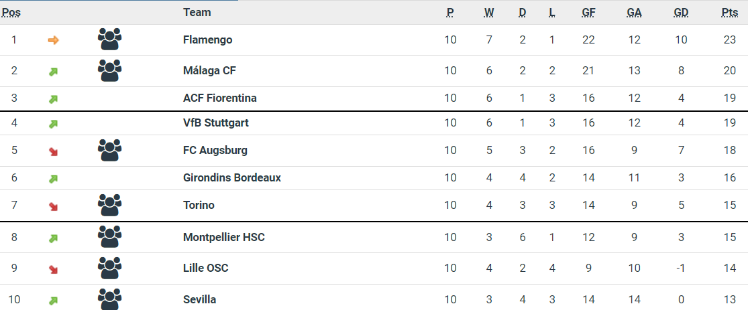Click the green up arrow for VfB Stuttgart

tap(54, 124)
